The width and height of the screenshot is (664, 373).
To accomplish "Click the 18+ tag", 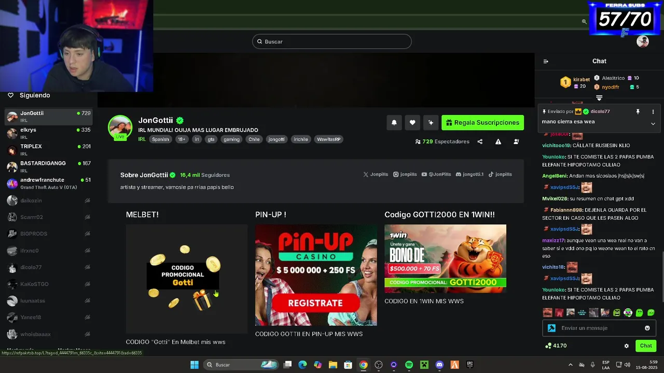I will (x=182, y=139).
